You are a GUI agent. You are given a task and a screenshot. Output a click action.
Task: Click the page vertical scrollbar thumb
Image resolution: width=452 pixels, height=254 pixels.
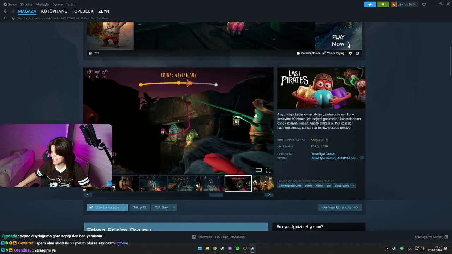(x=450, y=61)
